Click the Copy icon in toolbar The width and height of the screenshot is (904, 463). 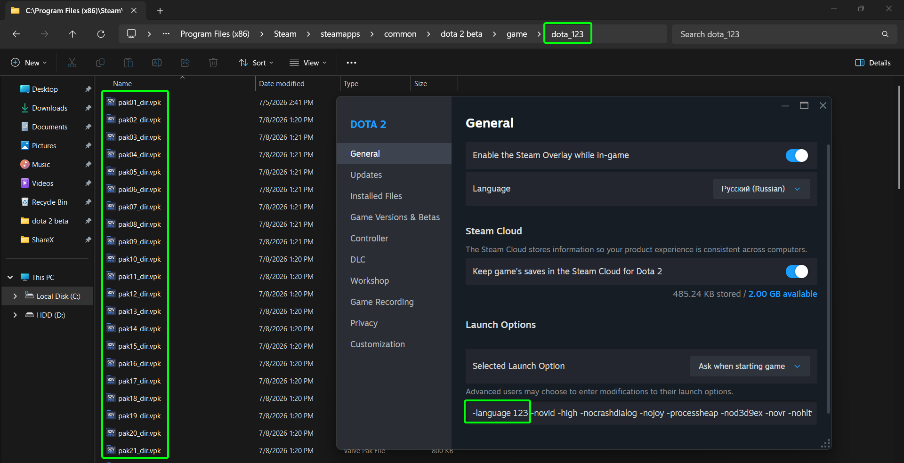point(100,63)
